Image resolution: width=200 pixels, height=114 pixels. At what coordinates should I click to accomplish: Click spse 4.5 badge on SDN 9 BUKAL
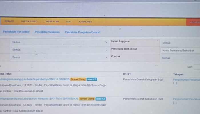point(101,99)
